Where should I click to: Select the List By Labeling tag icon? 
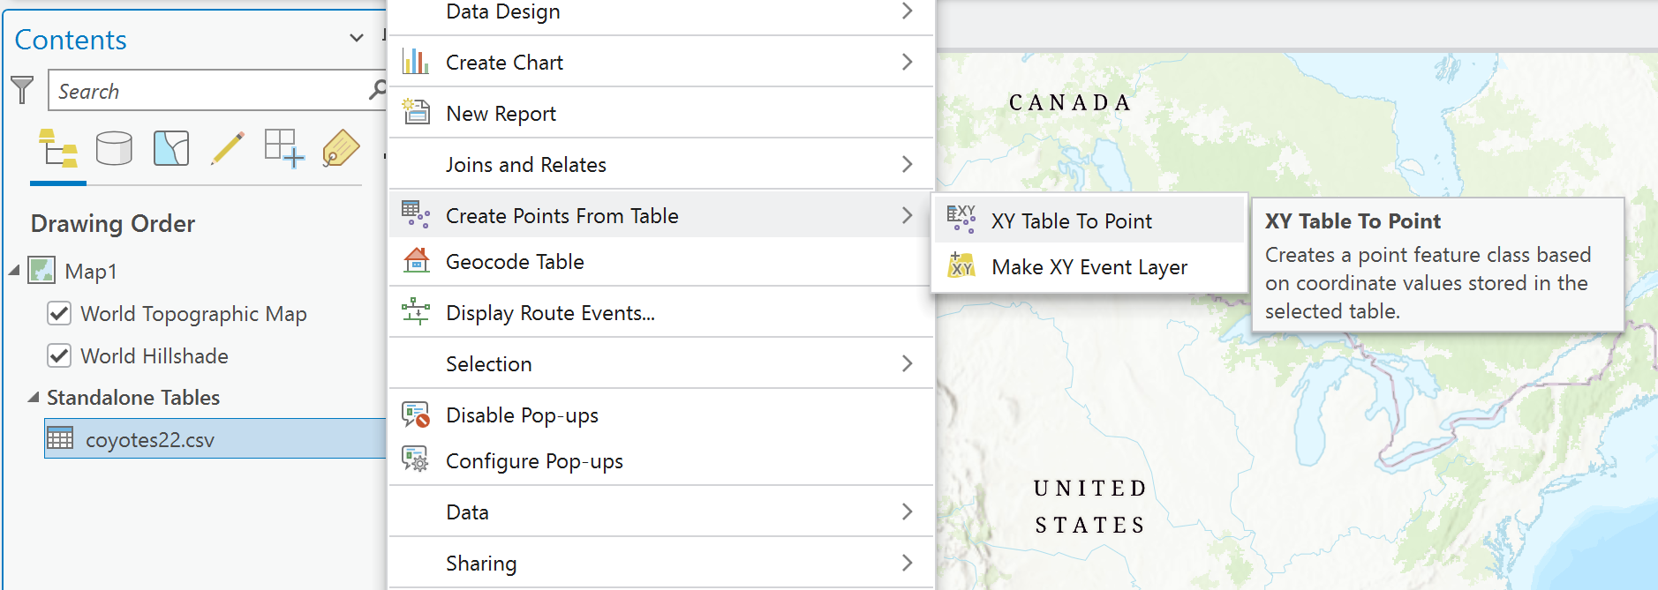click(341, 148)
